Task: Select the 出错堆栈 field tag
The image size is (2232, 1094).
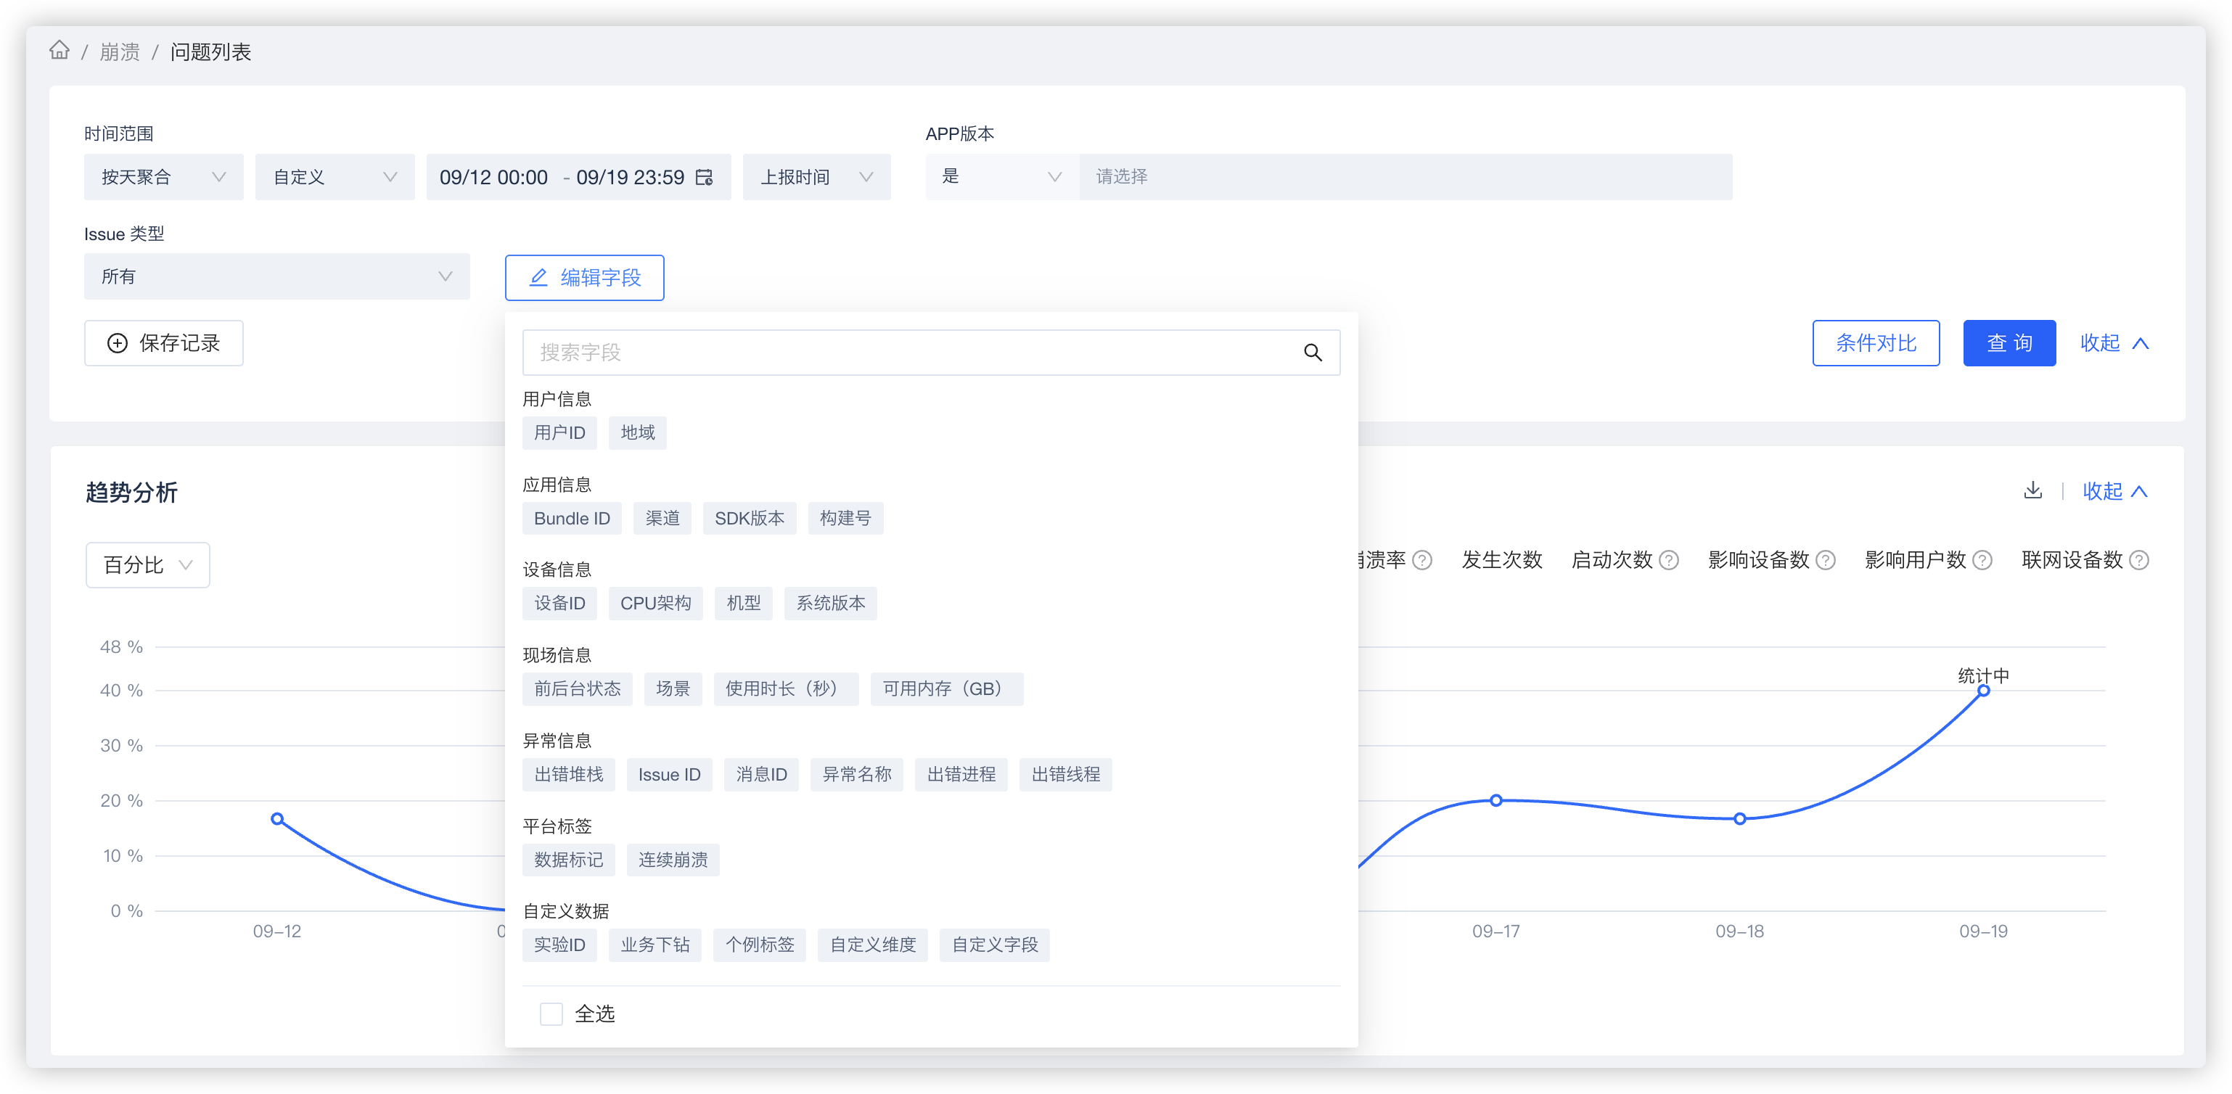Action: pos(568,774)
